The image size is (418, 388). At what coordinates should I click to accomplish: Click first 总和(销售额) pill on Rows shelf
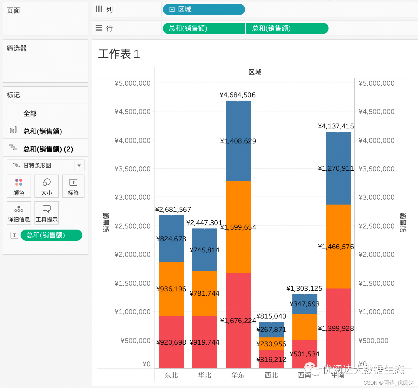coord(204,28)
